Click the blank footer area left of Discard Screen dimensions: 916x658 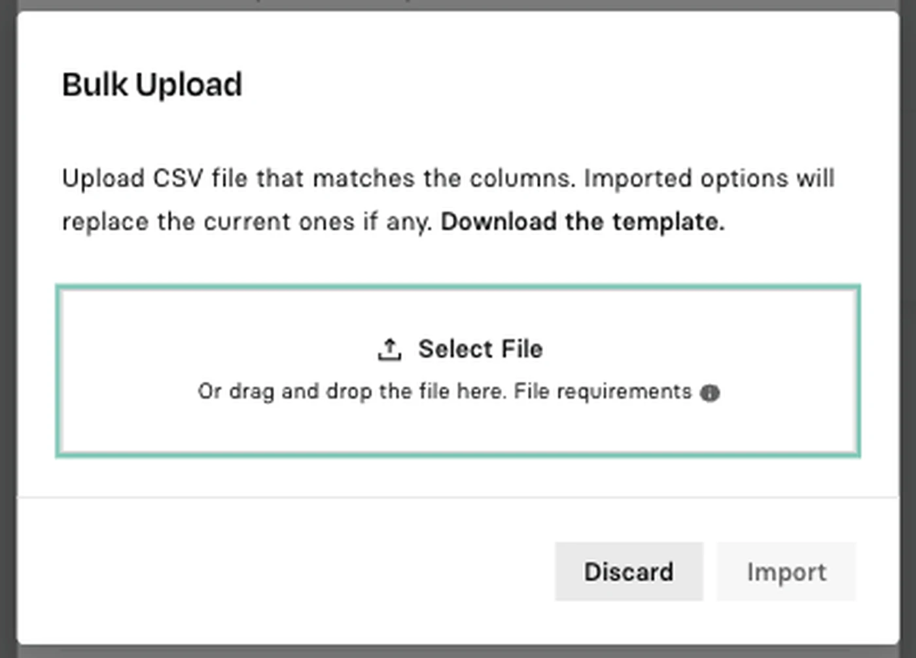[281, 571]
